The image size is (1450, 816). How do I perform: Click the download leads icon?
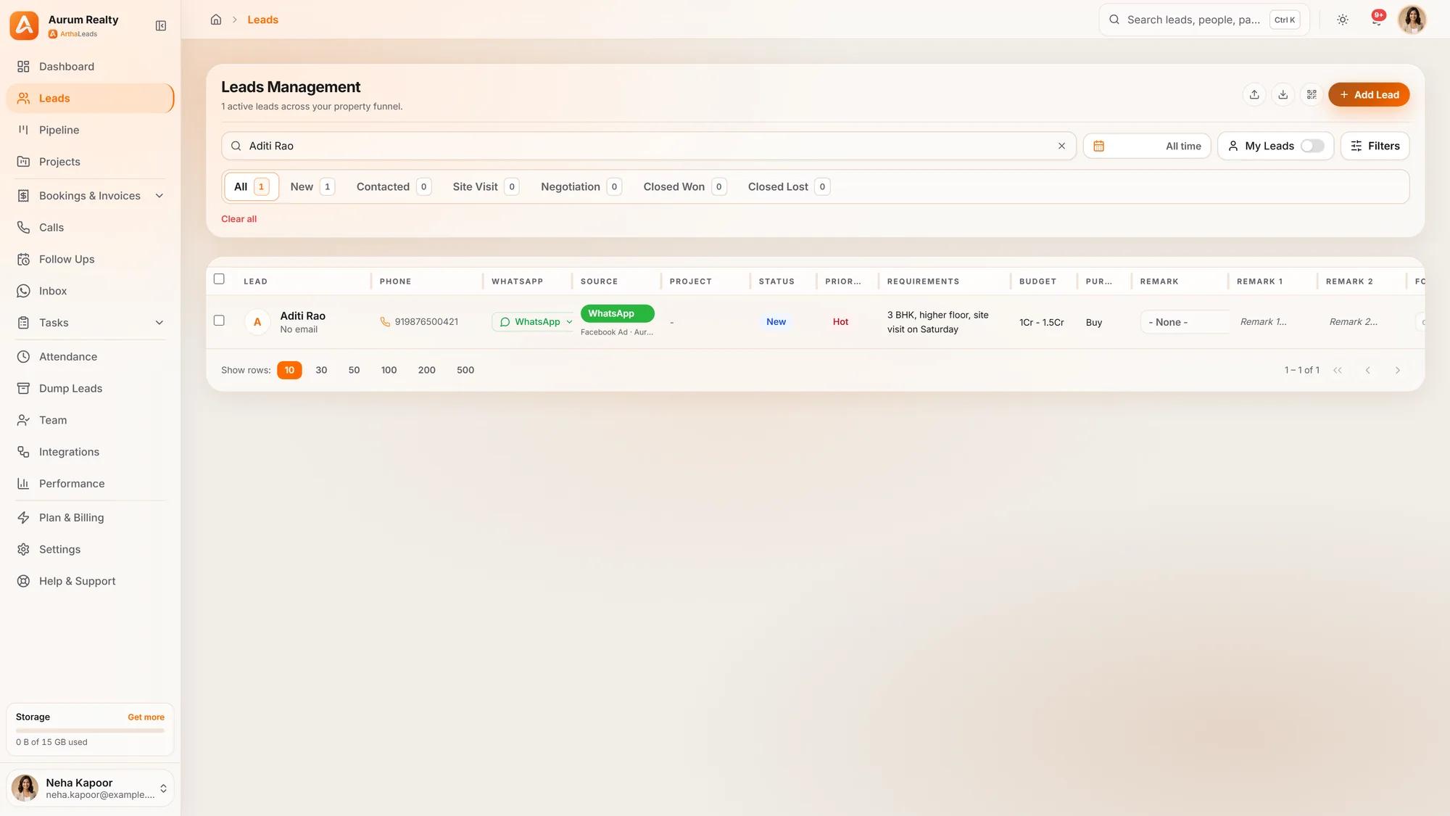click(x=1283, y=94)
